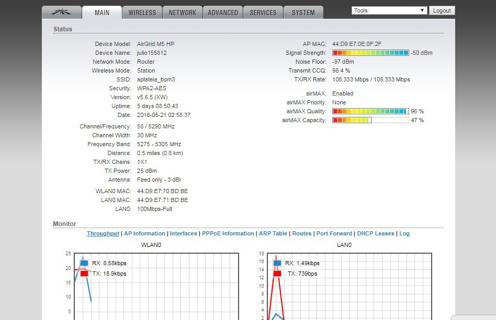Open the AP Information link
This screenshot has height=320, width=496.
[x=144, y=233]
